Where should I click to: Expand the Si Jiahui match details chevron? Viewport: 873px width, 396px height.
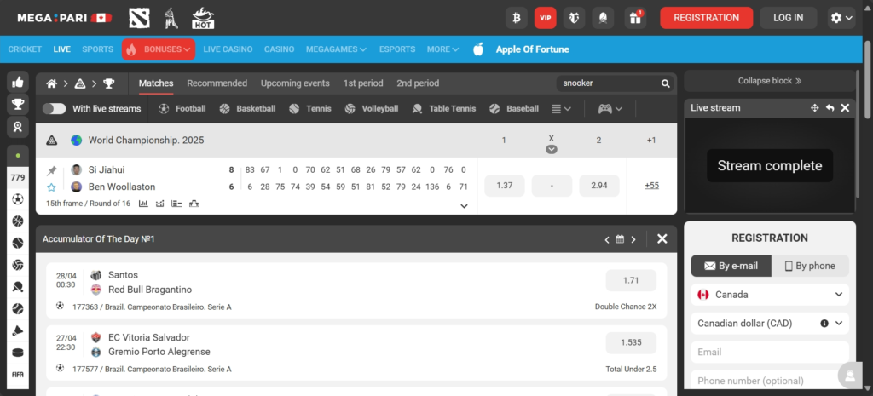pos(464,206)
